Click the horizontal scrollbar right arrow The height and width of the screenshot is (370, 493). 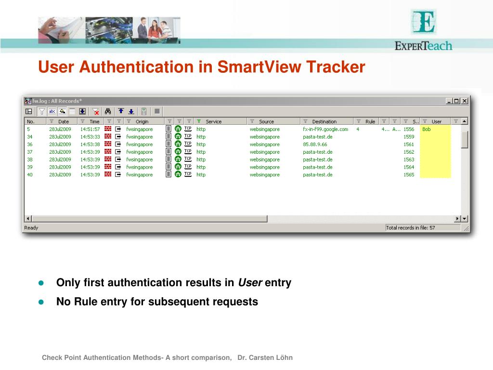click(457, 218)
